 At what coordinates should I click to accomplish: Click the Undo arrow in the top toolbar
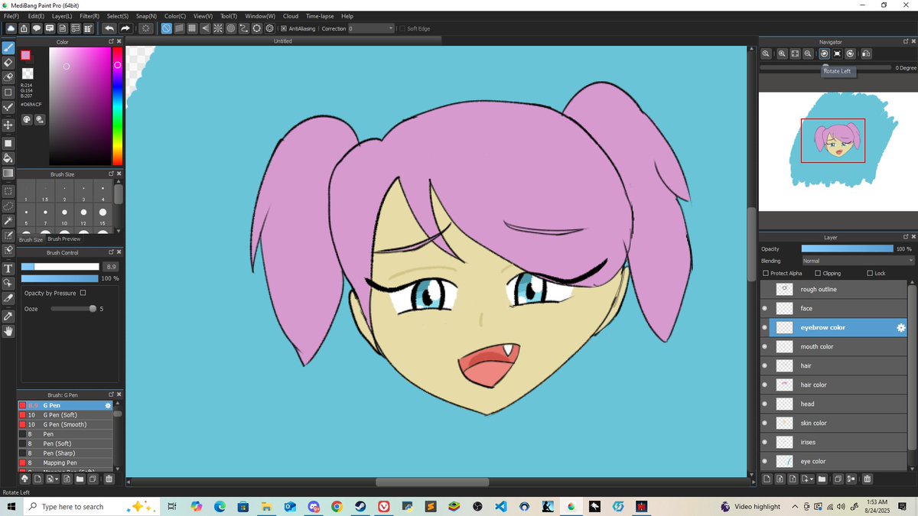(109, 28)
